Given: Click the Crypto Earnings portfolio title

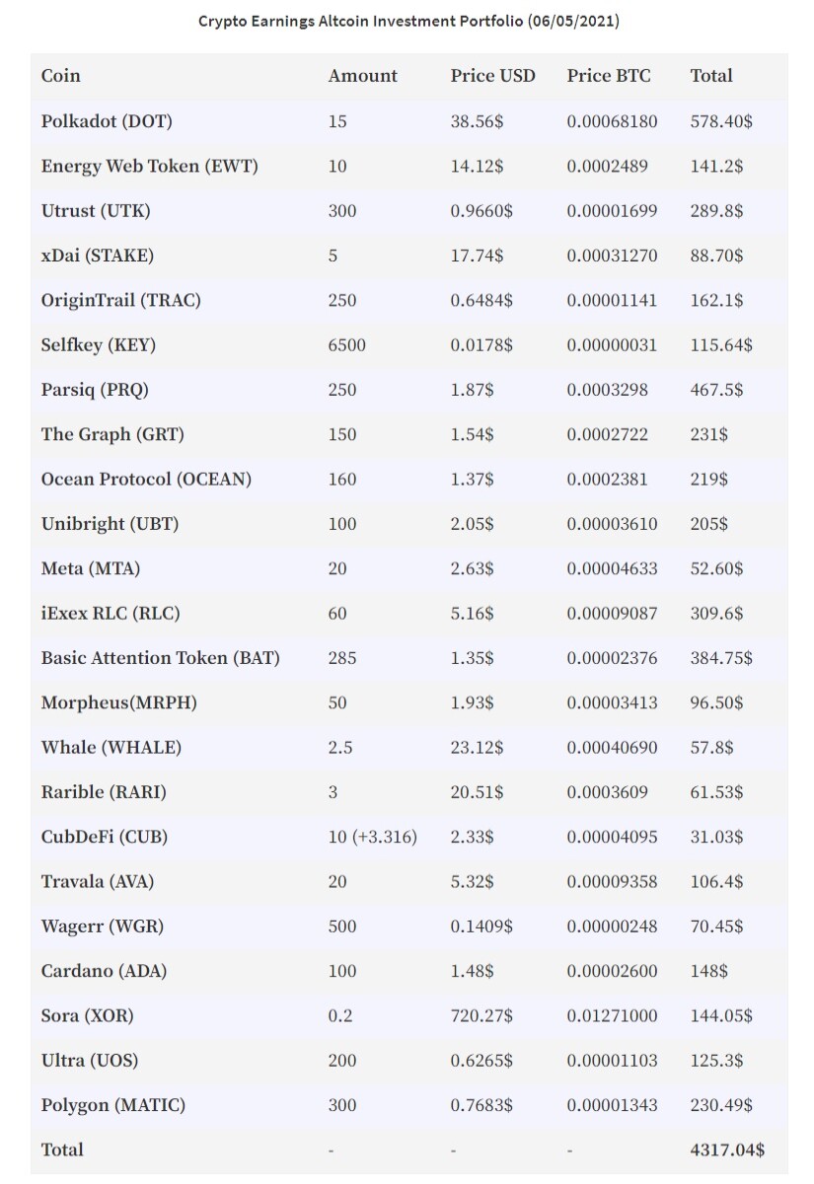Looking at the screenshot, I should (408, 21).
